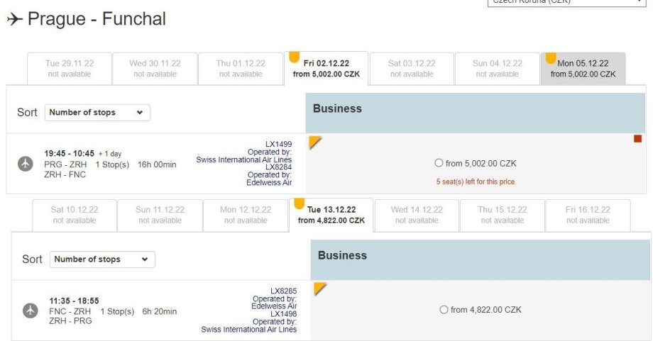
Task: Click the Business header above the outbound flight
Action: click(475, 113)
